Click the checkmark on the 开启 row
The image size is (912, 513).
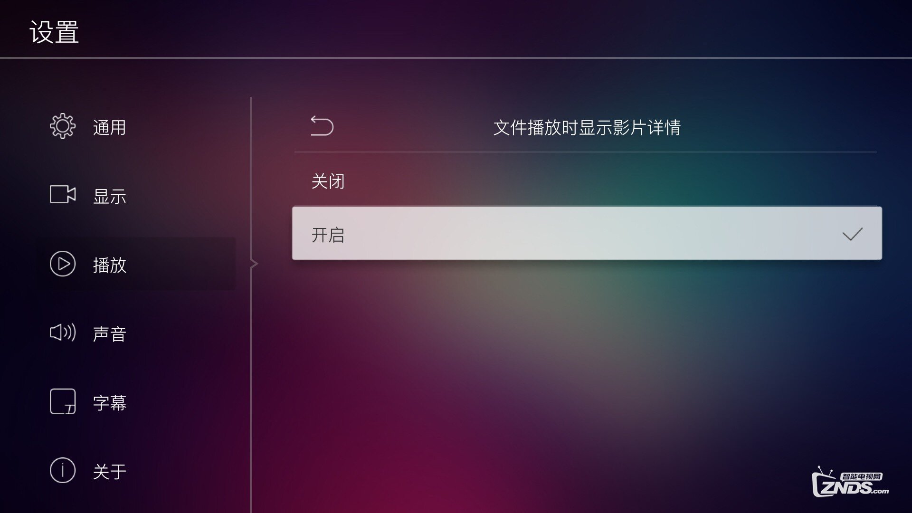click(852, 234)
